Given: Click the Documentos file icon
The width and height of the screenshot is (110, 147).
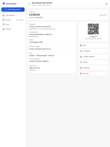Looking at the screenshot, I should [4, 15].
